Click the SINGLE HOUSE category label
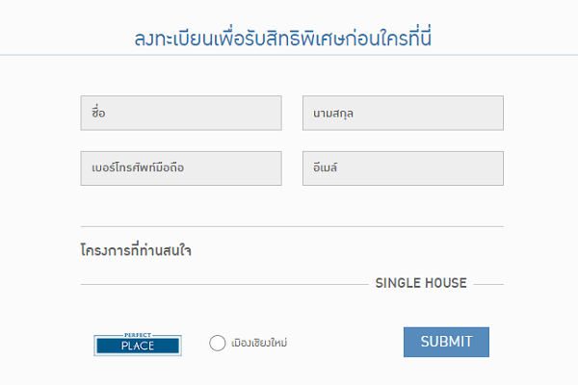The image size is (578, 385). [x=421, y=283]
